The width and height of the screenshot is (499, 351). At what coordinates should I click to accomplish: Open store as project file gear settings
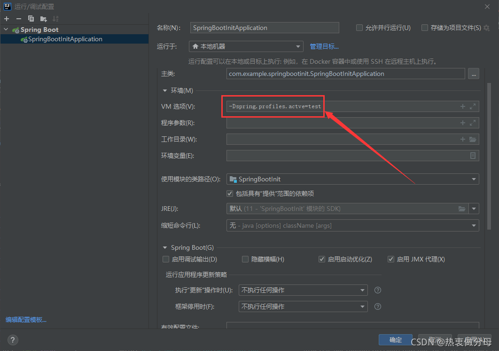487,28
